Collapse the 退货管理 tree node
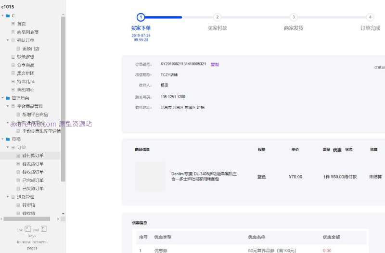 8,197
